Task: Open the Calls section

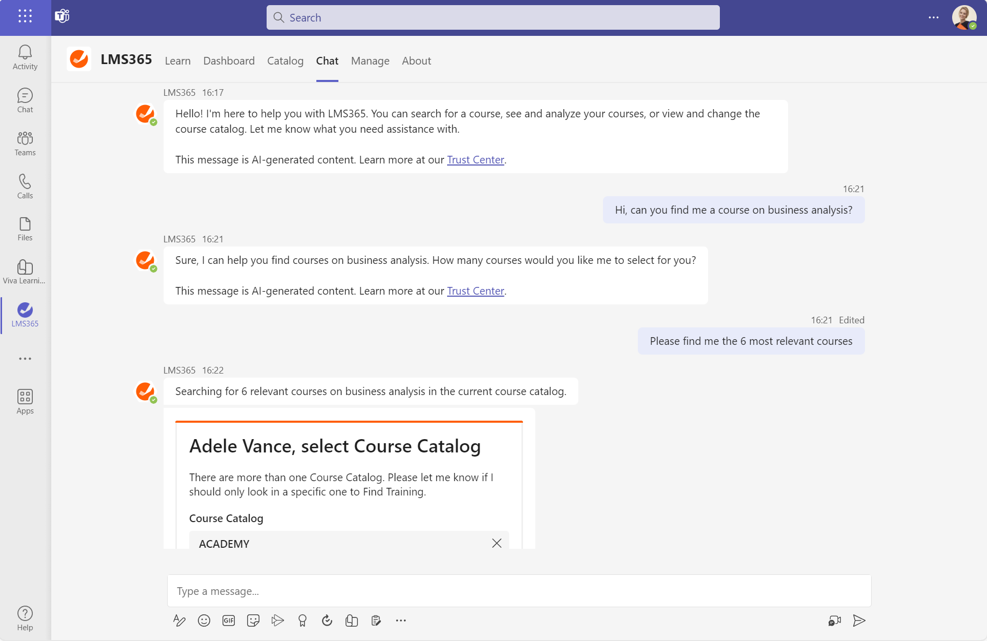Action: pyautogui.click(x=25, y=187)
